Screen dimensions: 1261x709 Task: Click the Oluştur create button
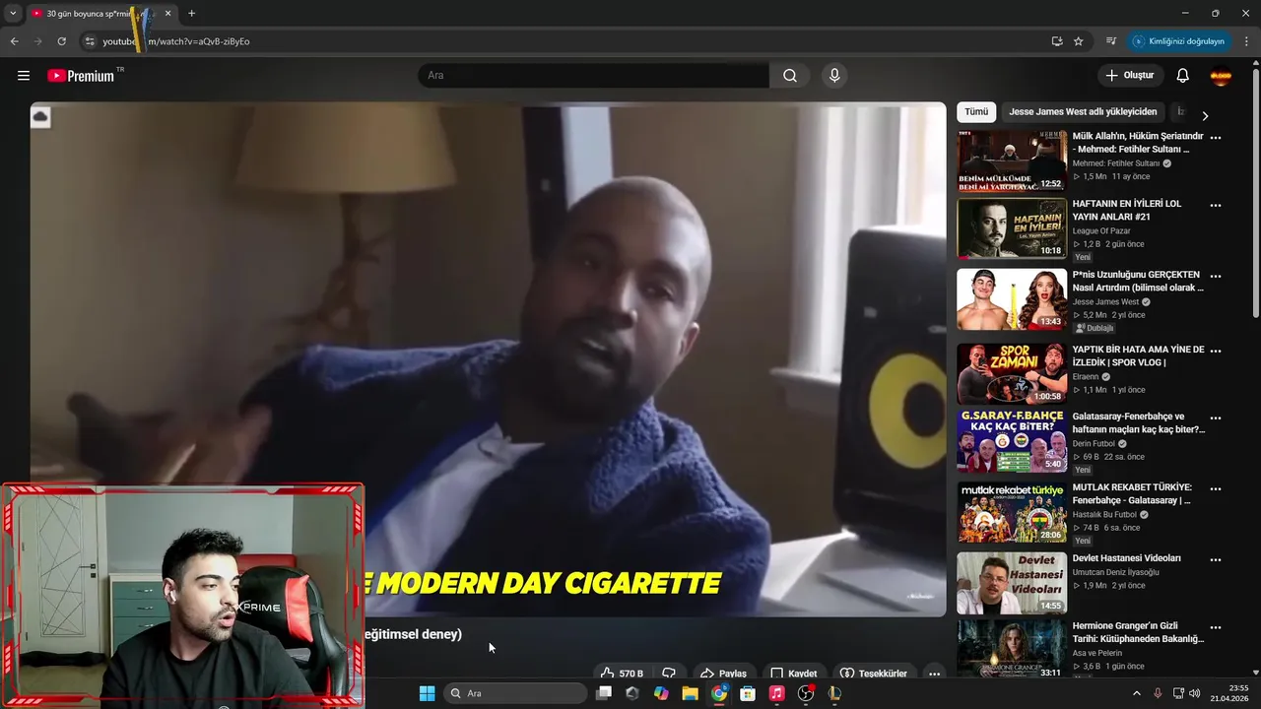click(1130, 76)
